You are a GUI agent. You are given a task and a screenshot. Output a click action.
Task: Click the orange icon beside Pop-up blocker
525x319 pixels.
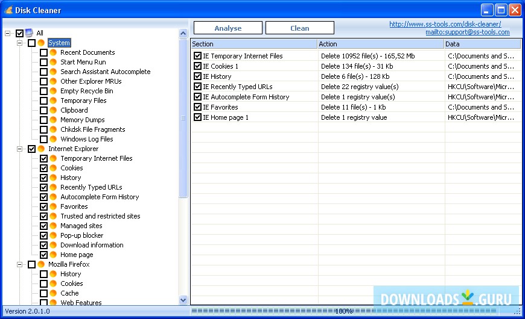click(53, 235)
